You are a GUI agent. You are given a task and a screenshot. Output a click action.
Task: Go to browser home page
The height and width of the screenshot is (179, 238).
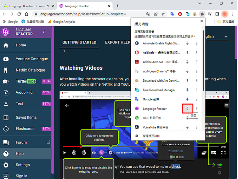pos(26,14)
